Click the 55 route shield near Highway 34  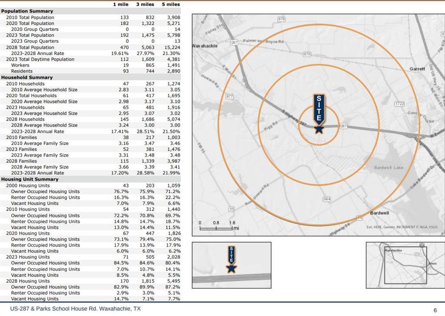pyautogui.click(x=232, y=209)
